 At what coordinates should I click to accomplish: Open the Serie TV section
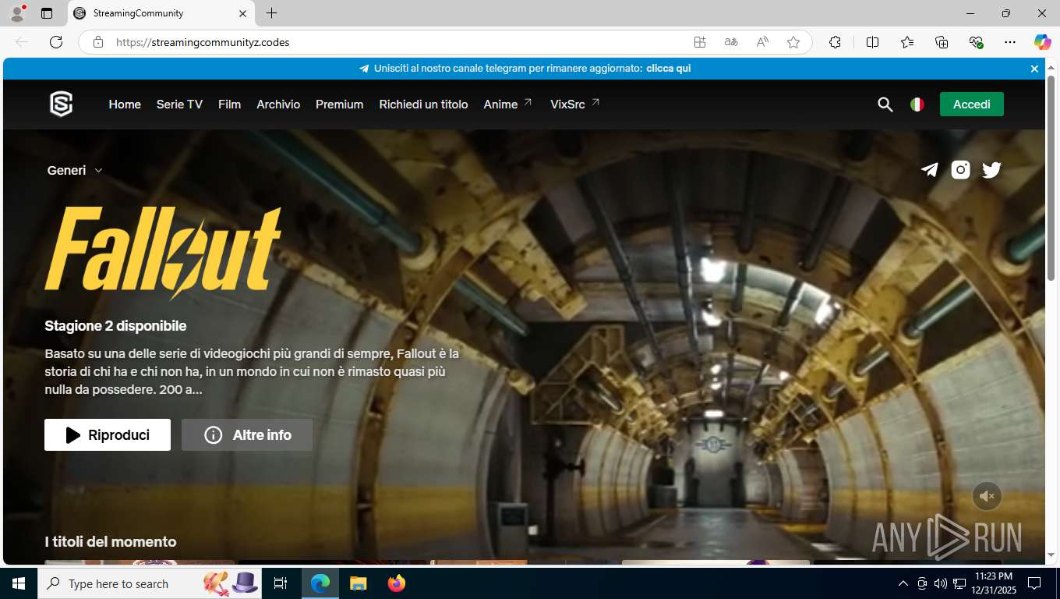pos(179,105)
